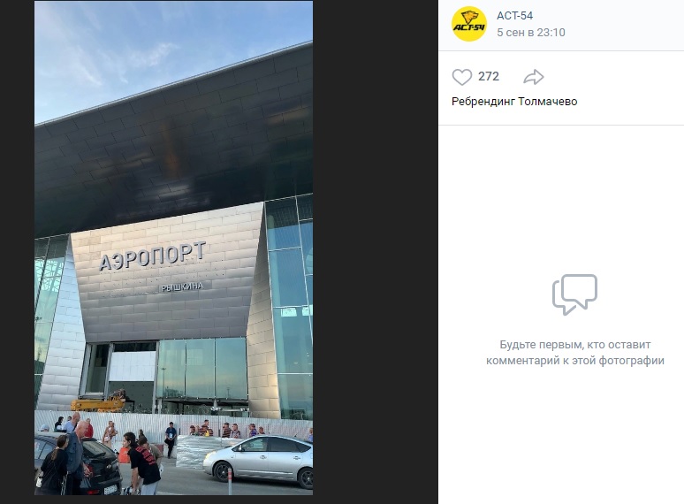
Task: Click the 272 likes counter
Action: point(488,76)
